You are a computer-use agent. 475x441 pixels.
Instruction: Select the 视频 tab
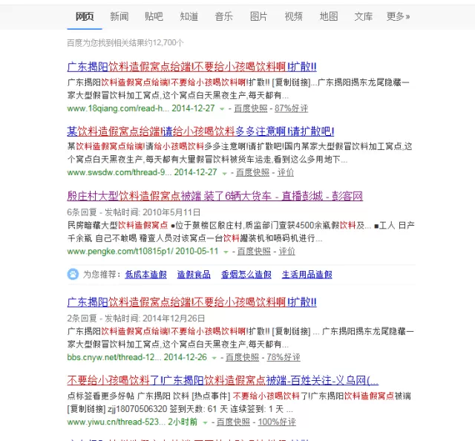tap(294, 16)
